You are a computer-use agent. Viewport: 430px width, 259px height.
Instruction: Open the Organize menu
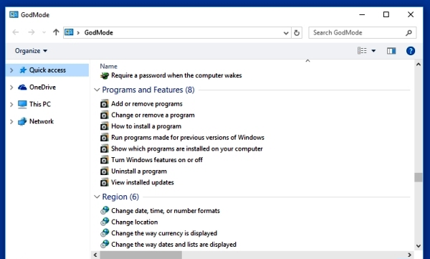coord(31,51)
